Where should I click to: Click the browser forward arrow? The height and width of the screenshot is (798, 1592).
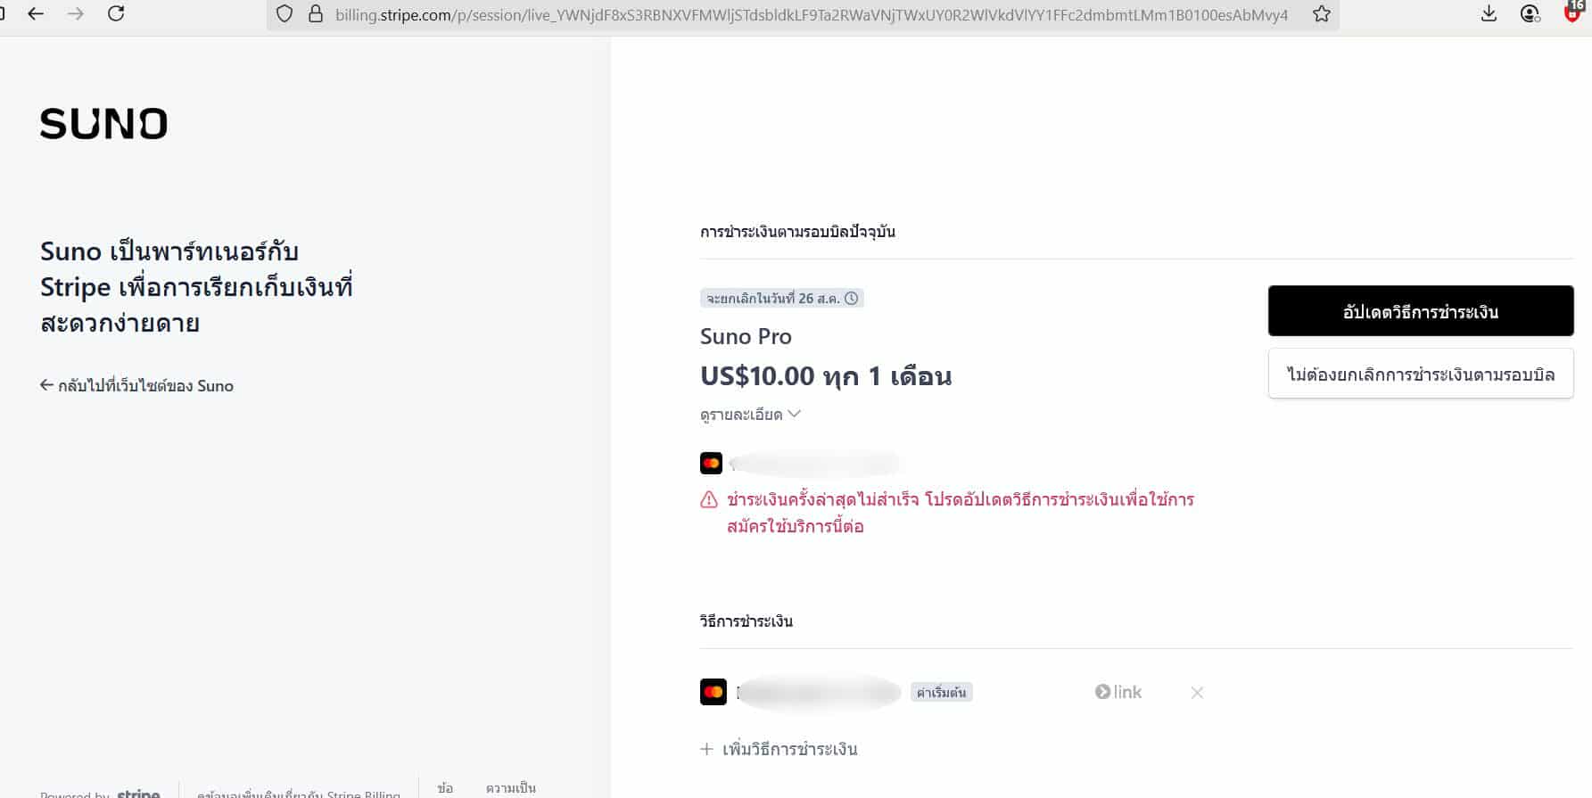(76, 13)
